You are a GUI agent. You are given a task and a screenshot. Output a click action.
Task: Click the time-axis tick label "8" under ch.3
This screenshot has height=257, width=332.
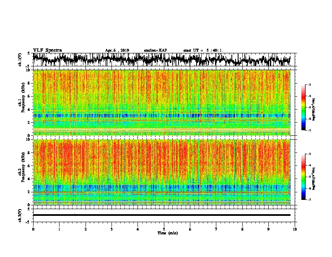[x=242, y=229]
